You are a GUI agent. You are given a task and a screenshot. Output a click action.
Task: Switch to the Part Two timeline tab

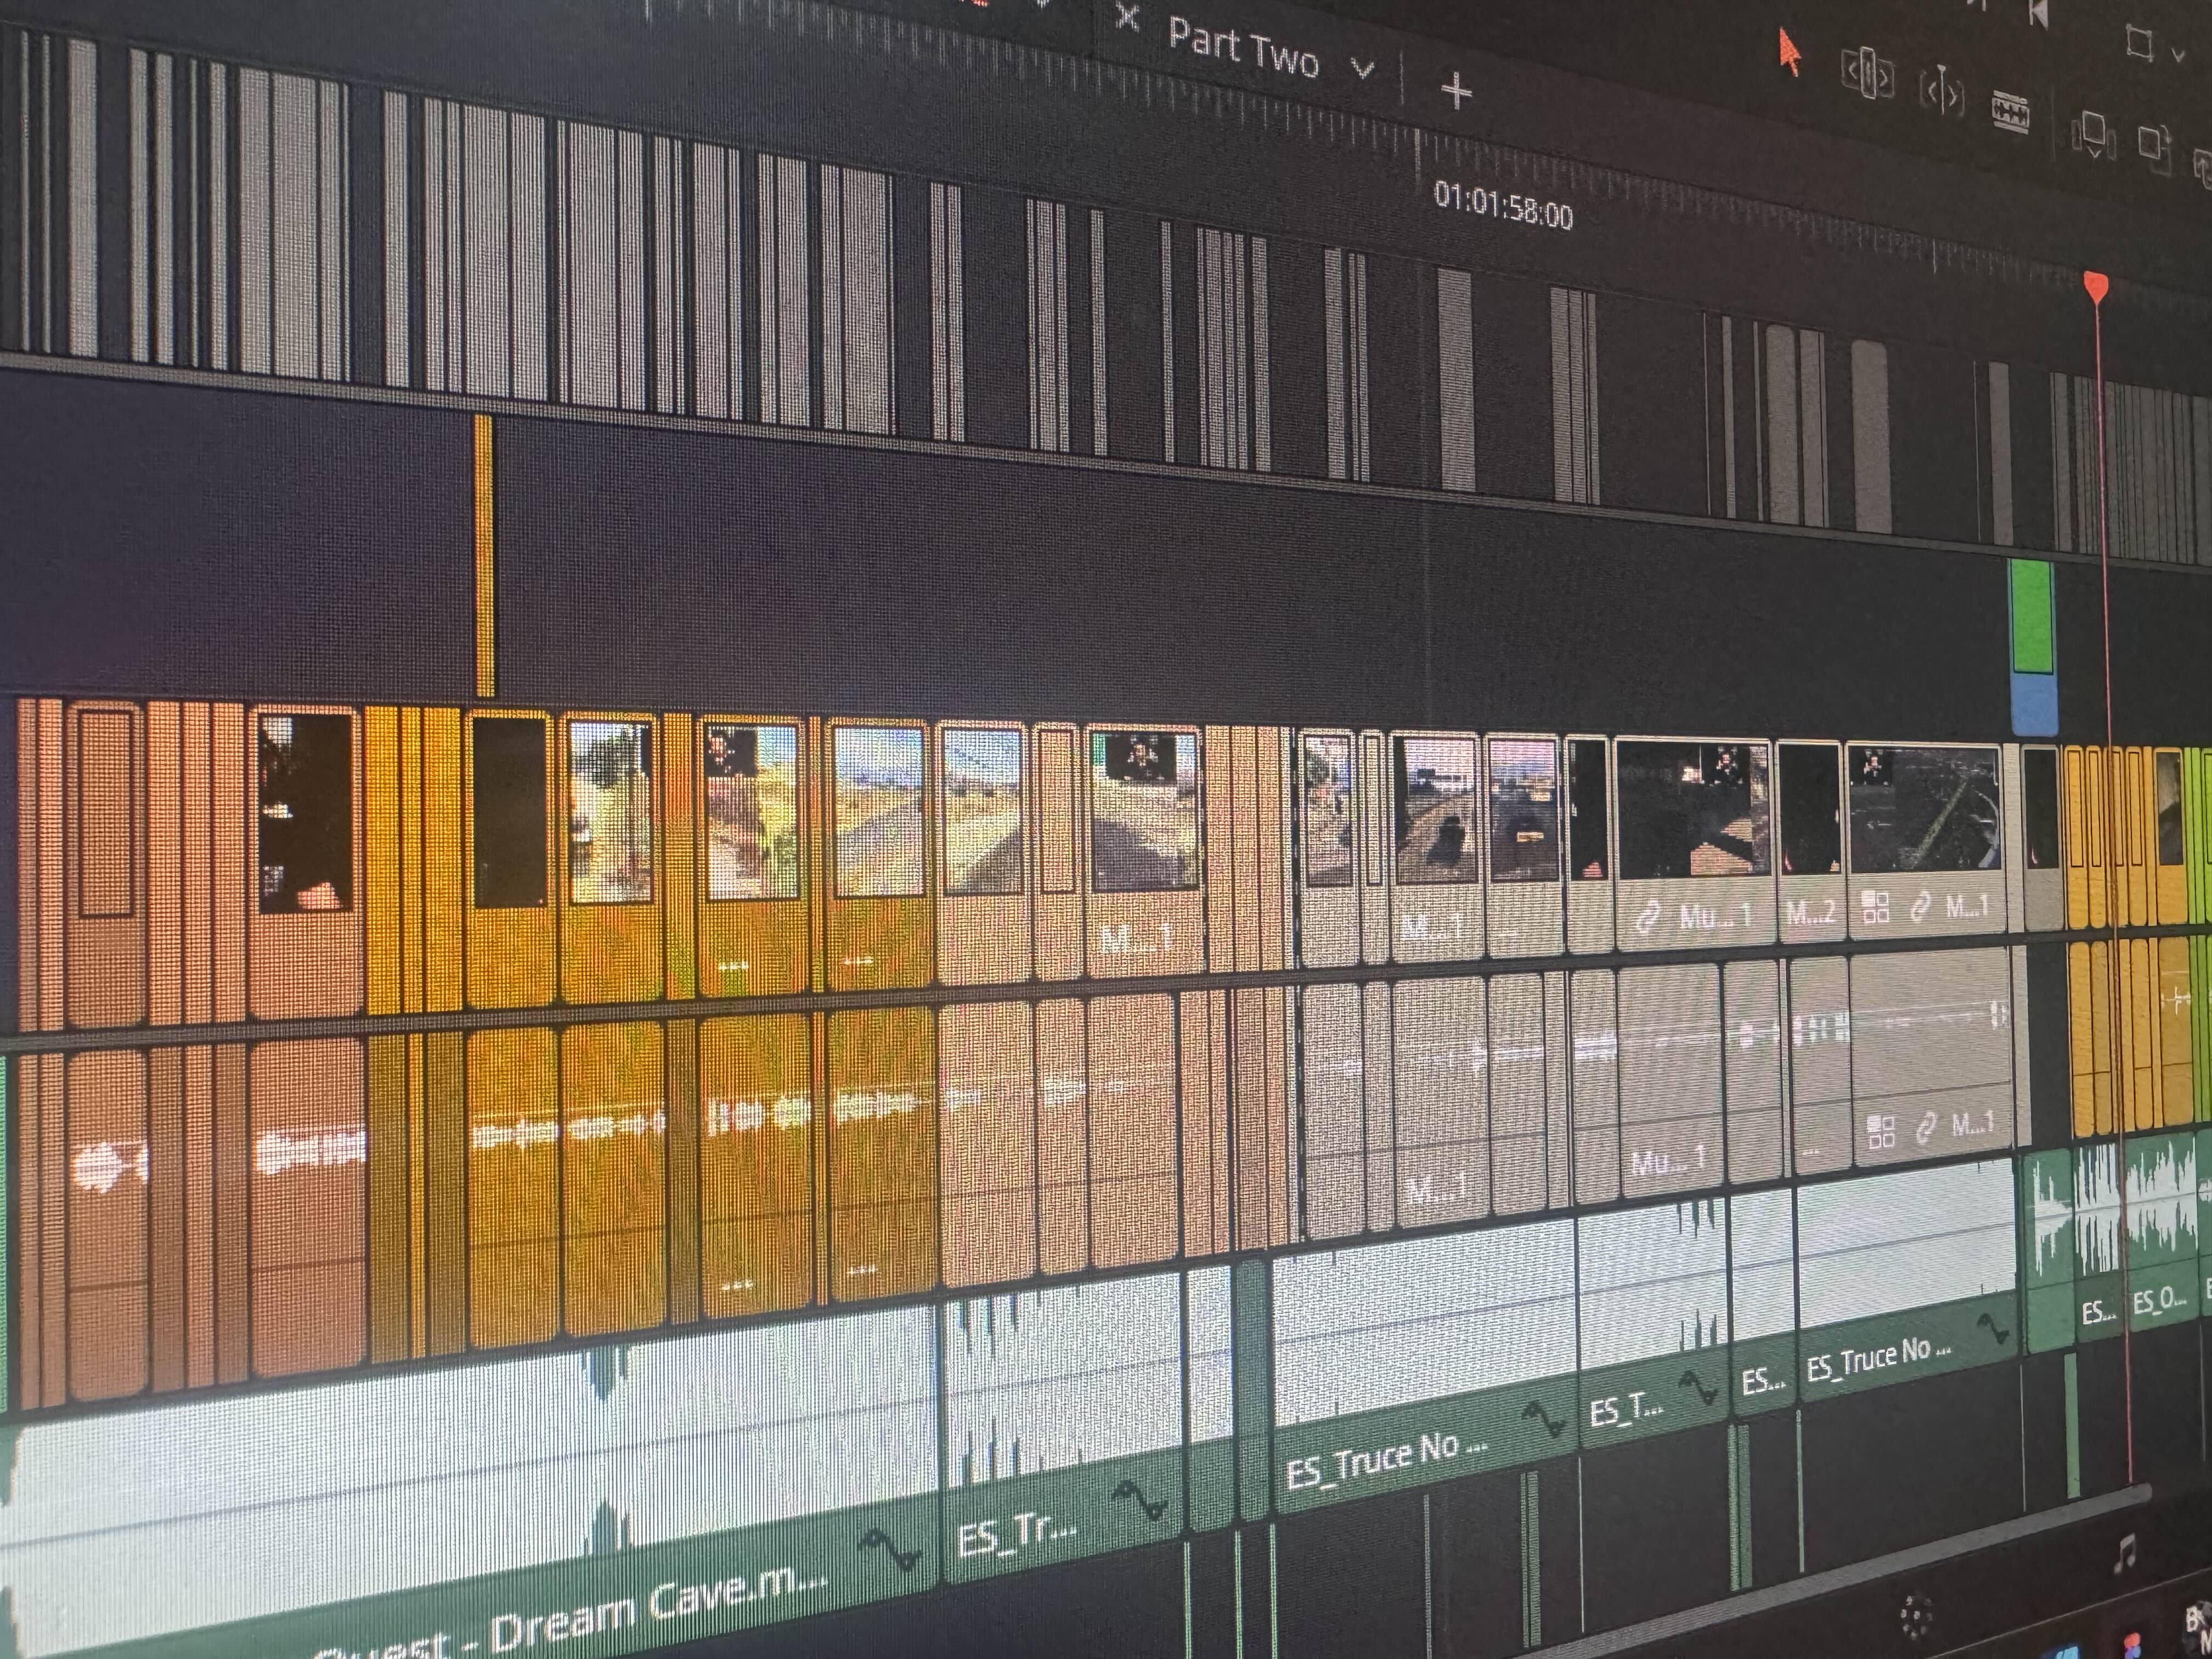(1243, 48)
